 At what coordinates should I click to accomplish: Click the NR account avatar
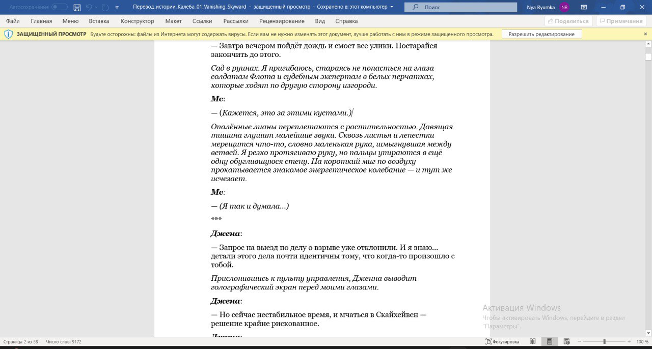pos(564,7)
